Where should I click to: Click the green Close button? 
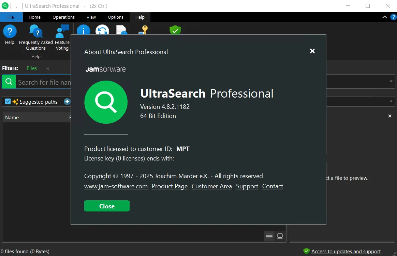pyautogui.click(x=107, y=206)
